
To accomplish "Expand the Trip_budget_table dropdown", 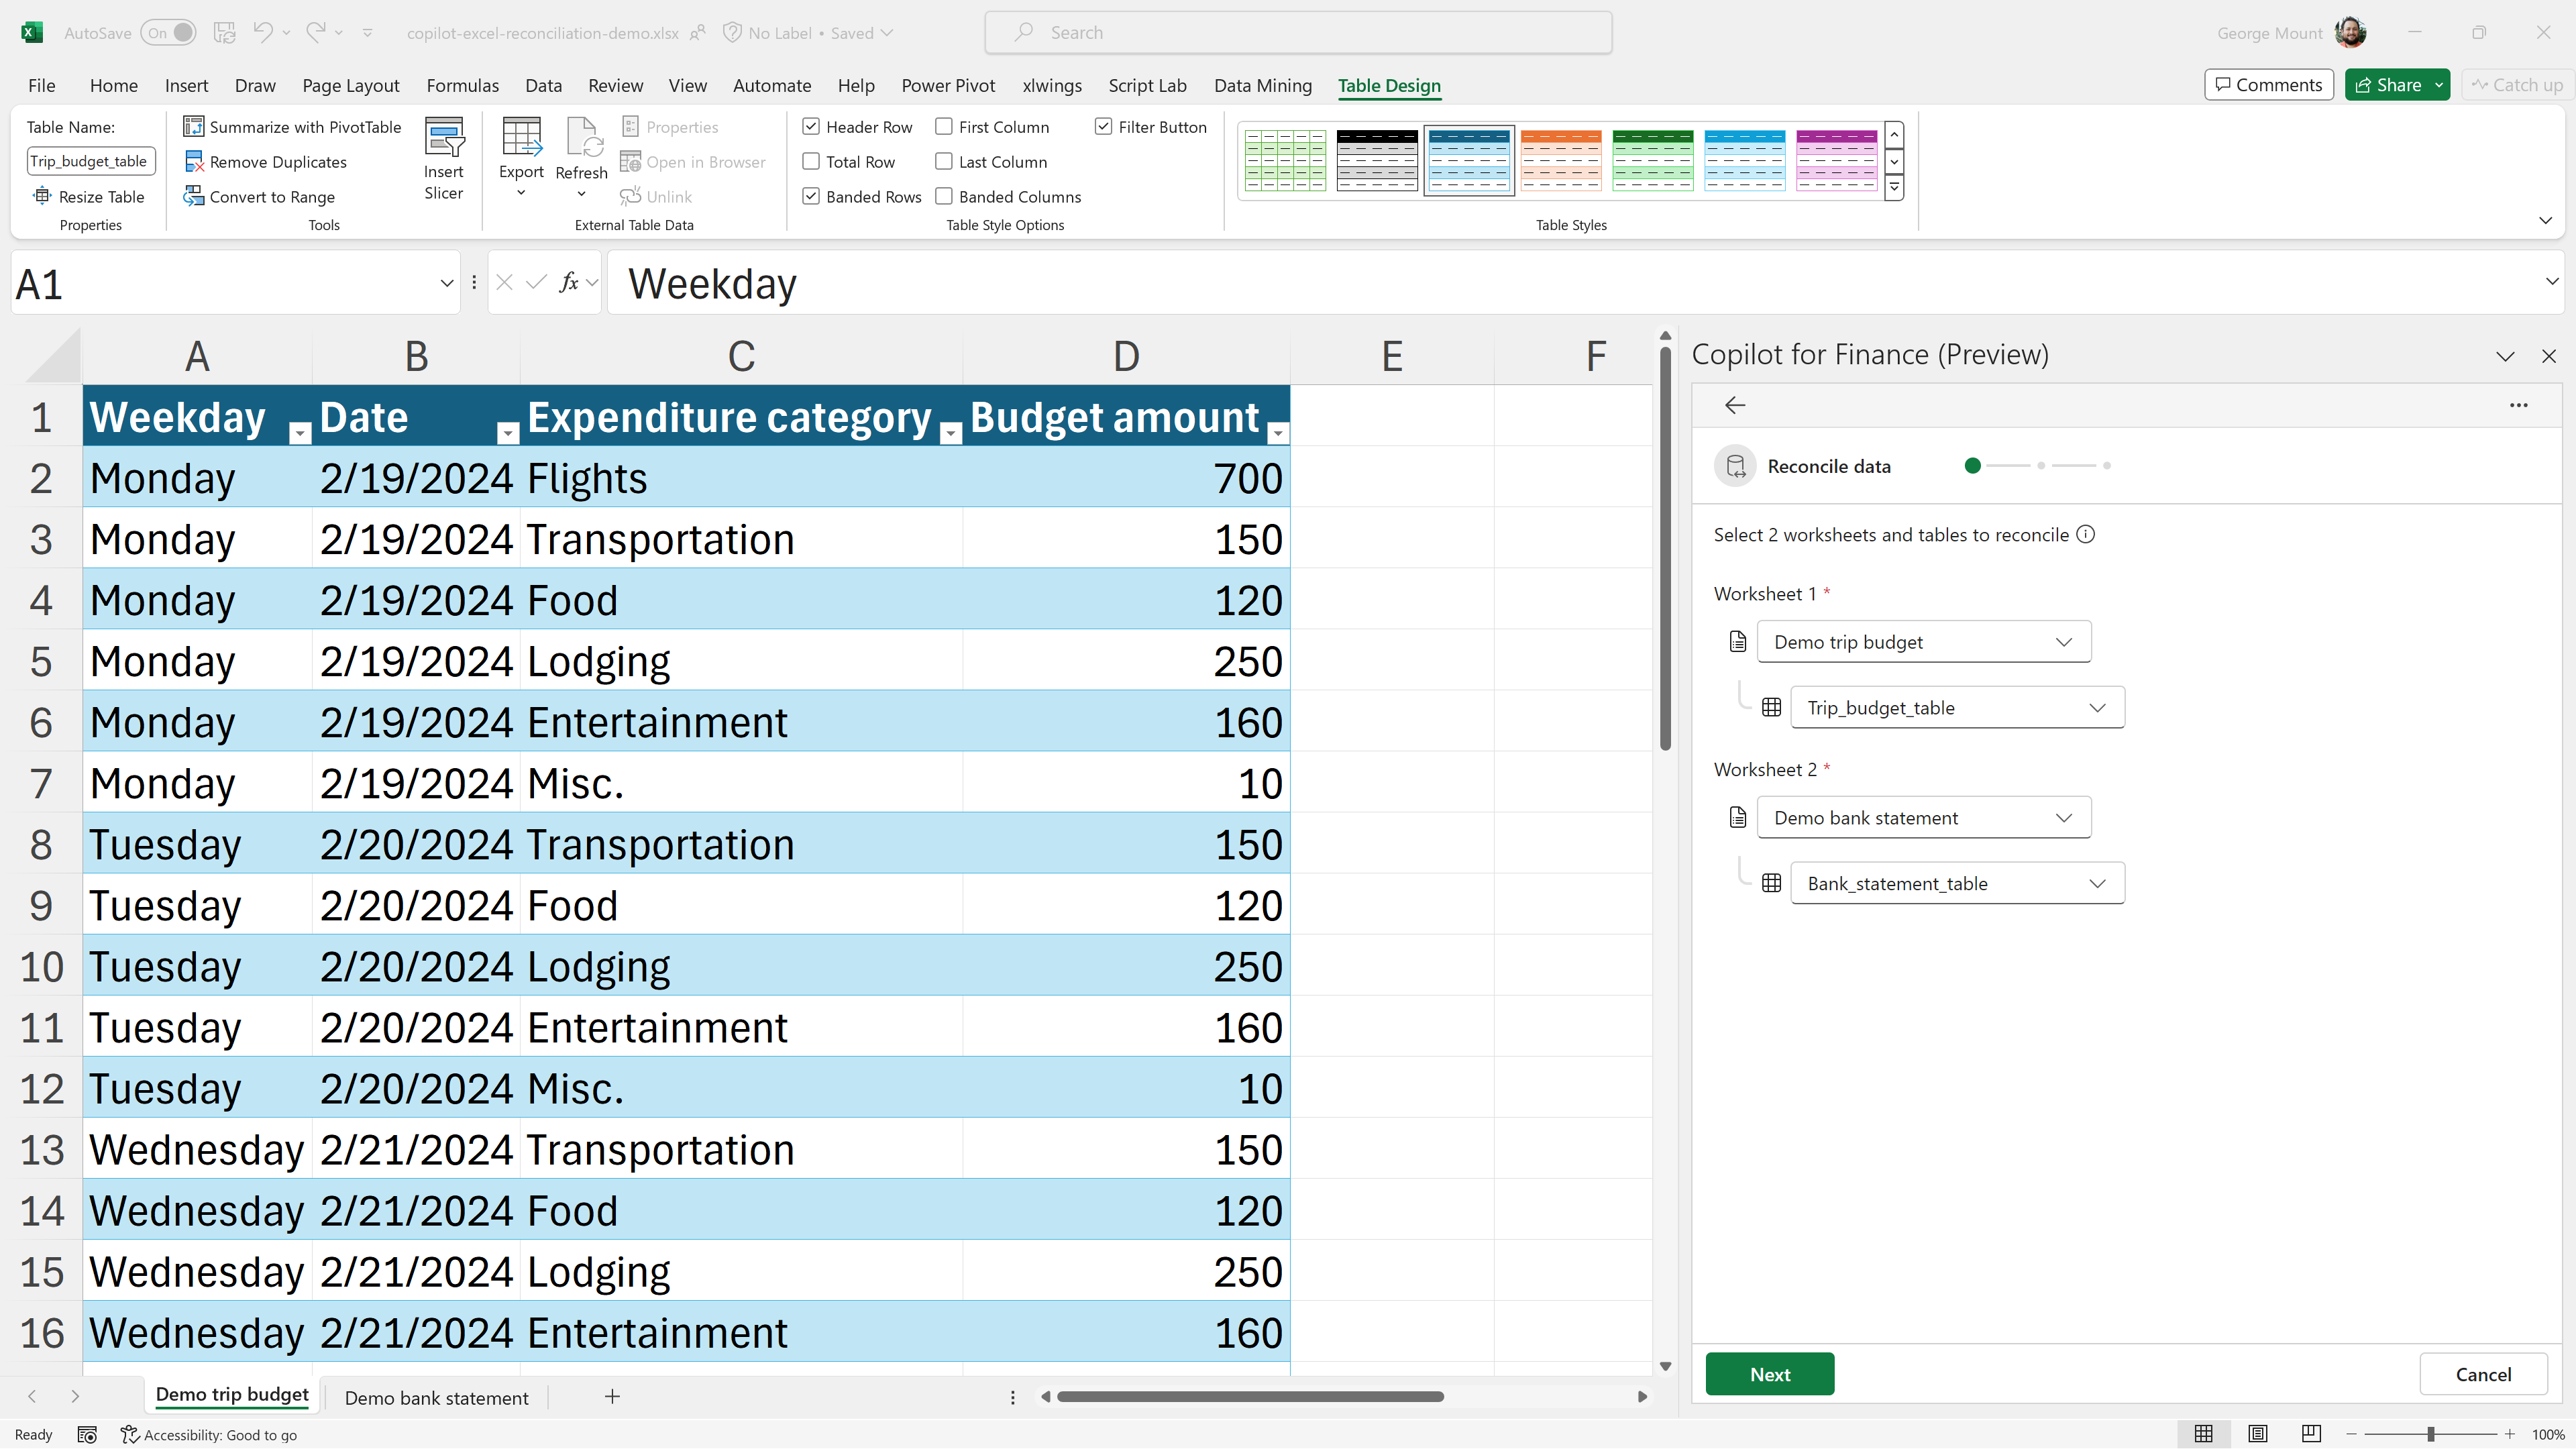I will pos(2097,708).
